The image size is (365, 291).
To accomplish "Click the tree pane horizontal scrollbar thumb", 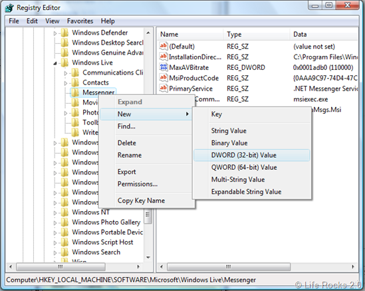I will point(61,266).
